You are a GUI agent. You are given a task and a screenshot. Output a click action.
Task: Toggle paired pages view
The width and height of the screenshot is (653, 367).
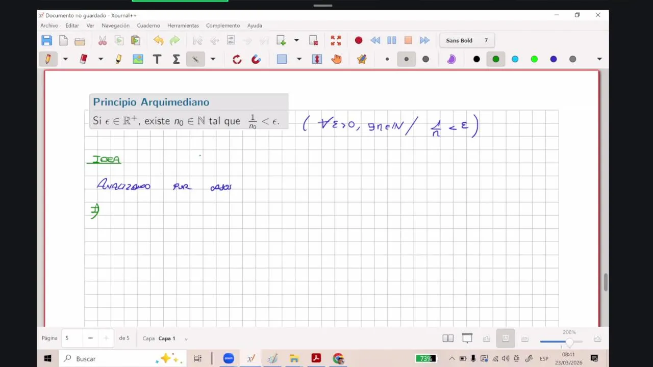448,338
